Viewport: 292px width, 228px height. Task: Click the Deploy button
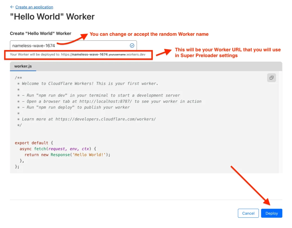tap(271, 213)
